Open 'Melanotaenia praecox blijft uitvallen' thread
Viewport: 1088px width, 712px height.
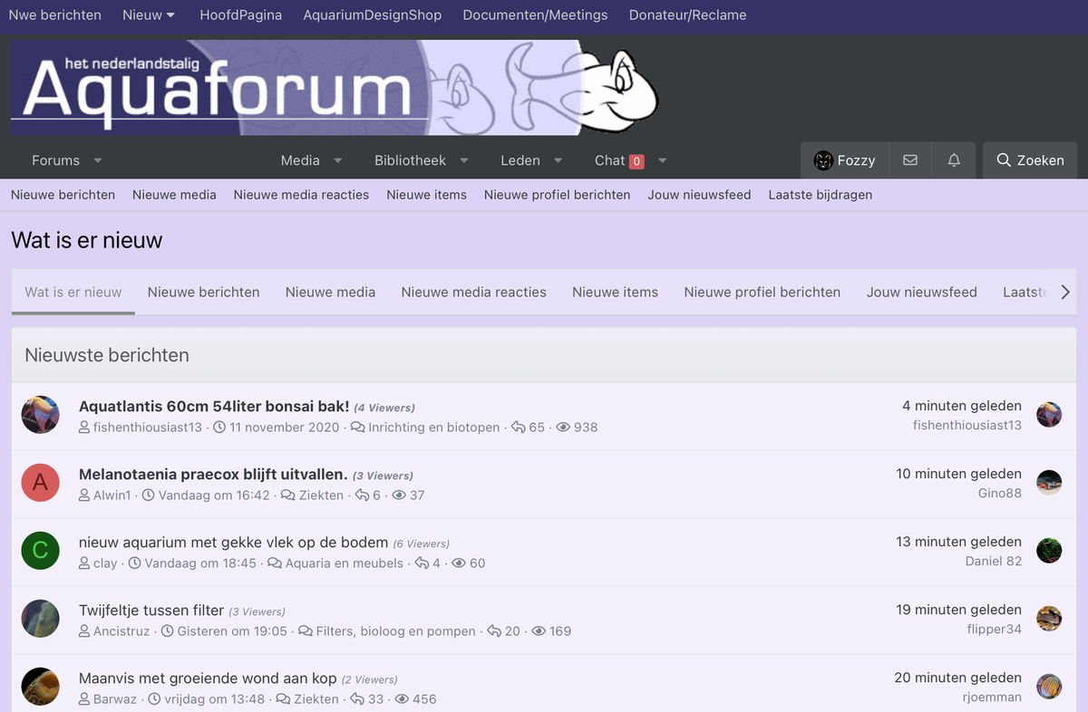coord(213,475)
